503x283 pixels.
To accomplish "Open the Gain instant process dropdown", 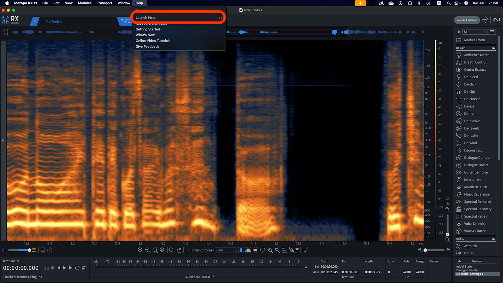I will tap(225, 250).
